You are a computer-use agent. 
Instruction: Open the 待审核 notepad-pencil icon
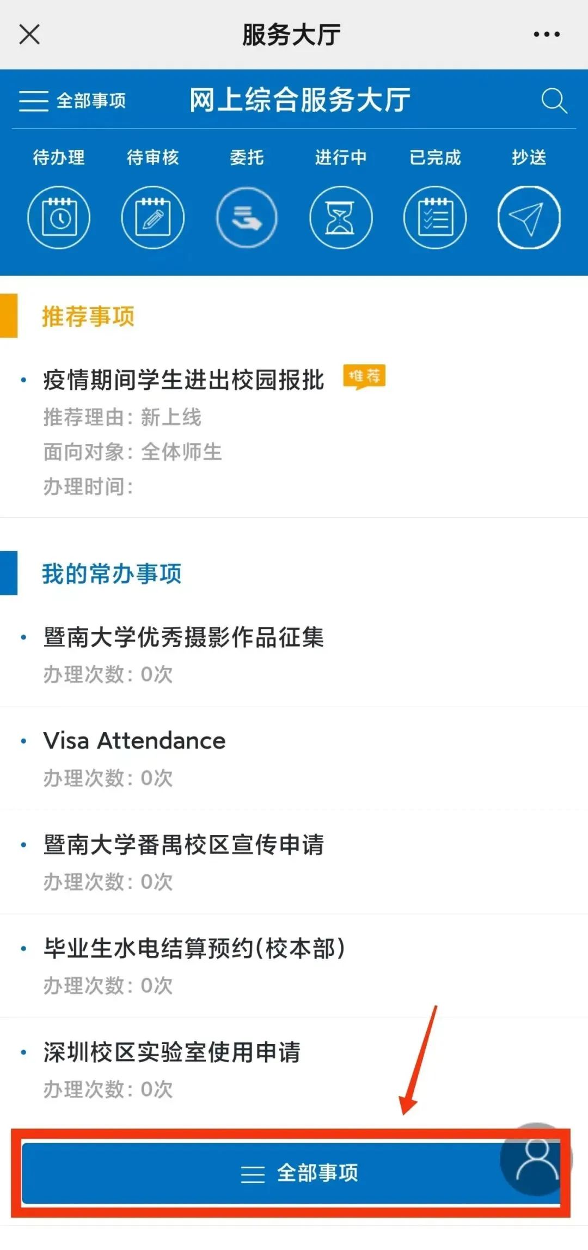pos(153,217)
